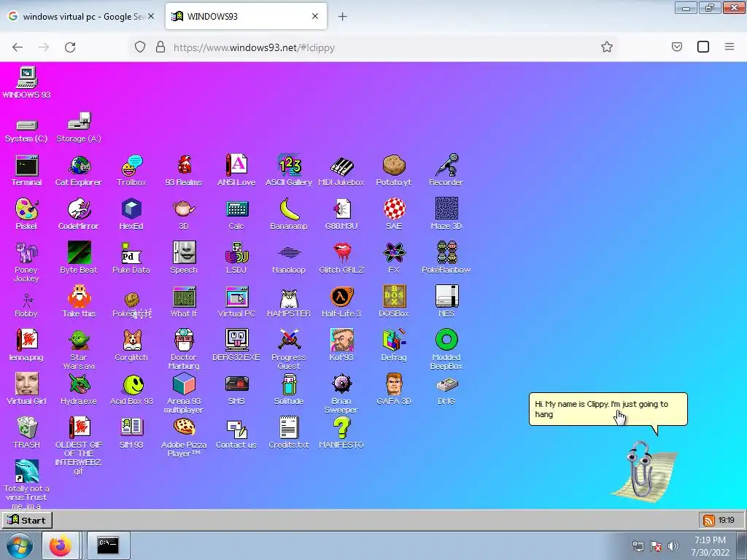Viewport: 747px width, 560px height.
Task: Open the Credits.txt file icon
Action: [289, 427]
